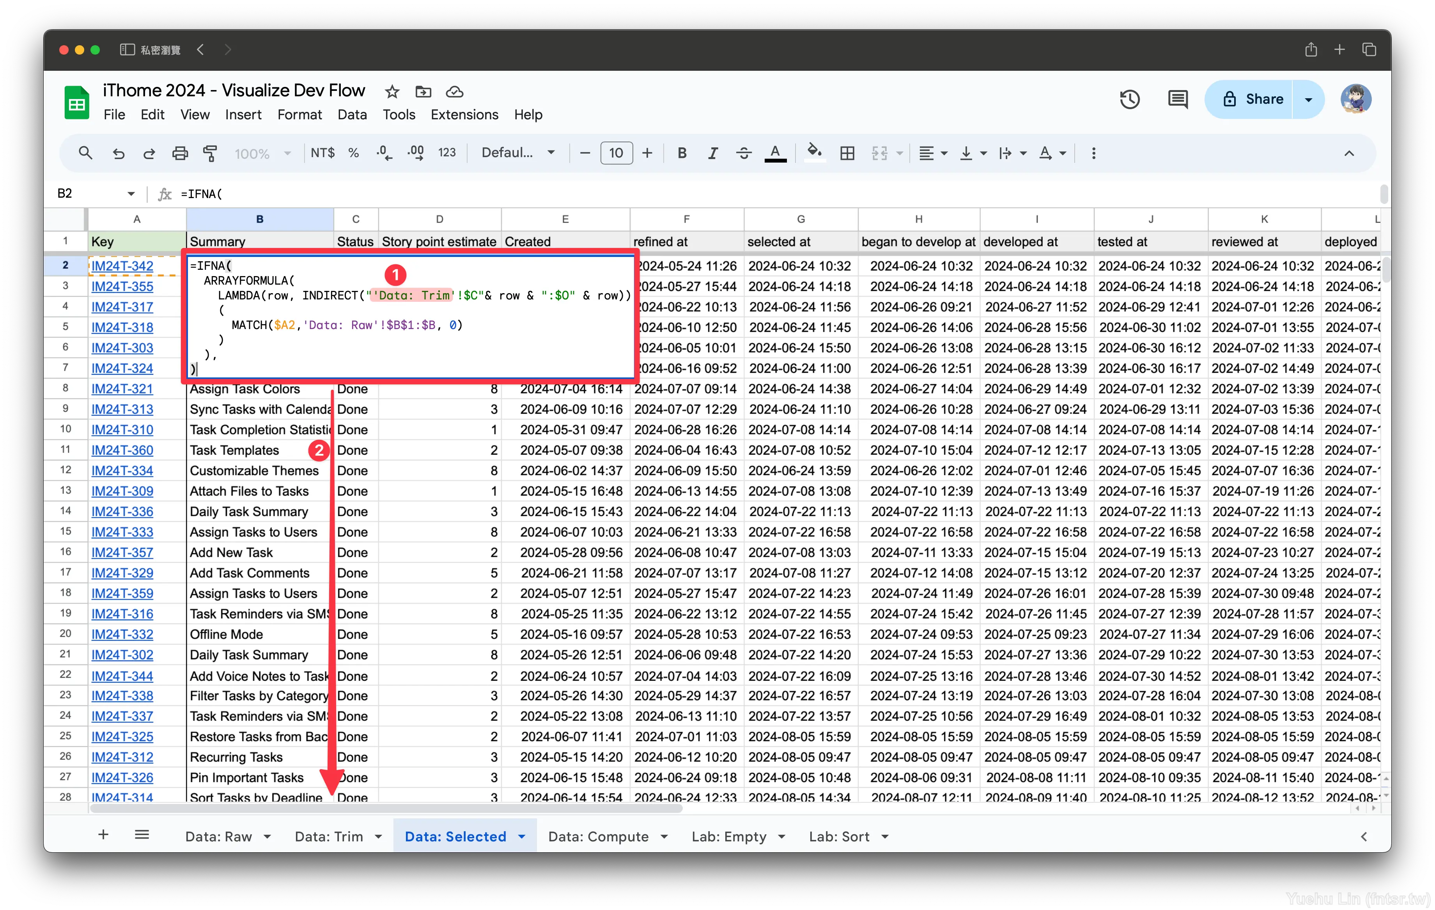Open the all sheets list icon
Image resolution: width=1435 pixels, height=910 pixels.
(x=141, y=834)
